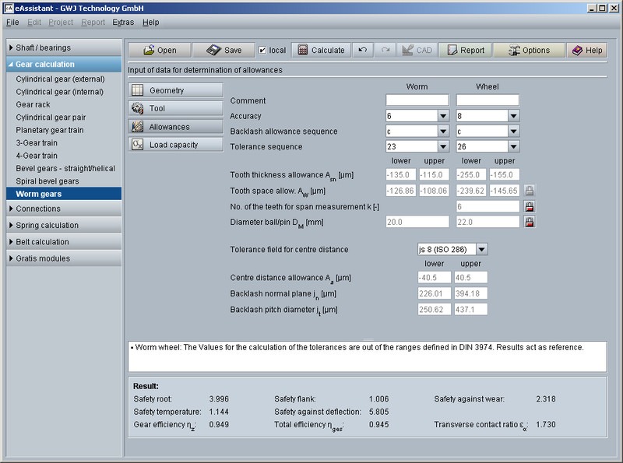Toggle lock for number of teeth span measurement
The height and width of the screenshot is (463, 623).
[530, 207]
